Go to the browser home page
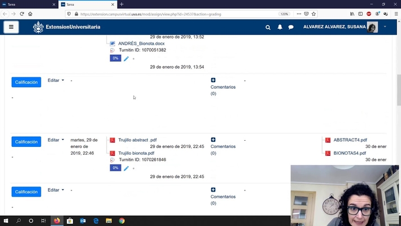This screenshot has width=401, height=226. [30, 14]
